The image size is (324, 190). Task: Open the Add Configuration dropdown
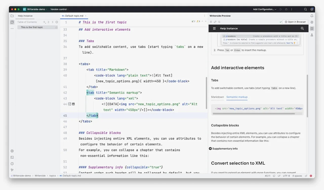coord(265,9)
